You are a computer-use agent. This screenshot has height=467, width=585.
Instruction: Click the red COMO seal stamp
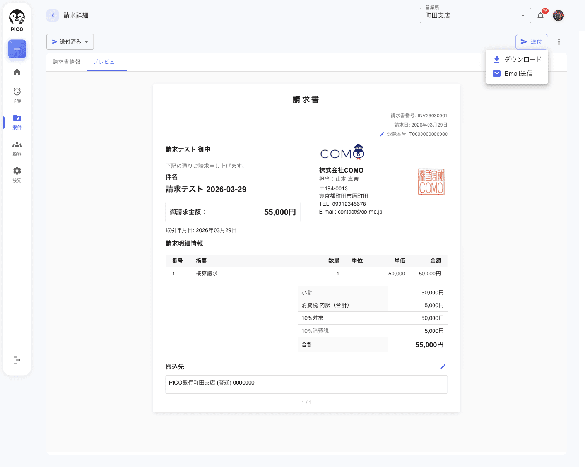[x=431, y=181]
